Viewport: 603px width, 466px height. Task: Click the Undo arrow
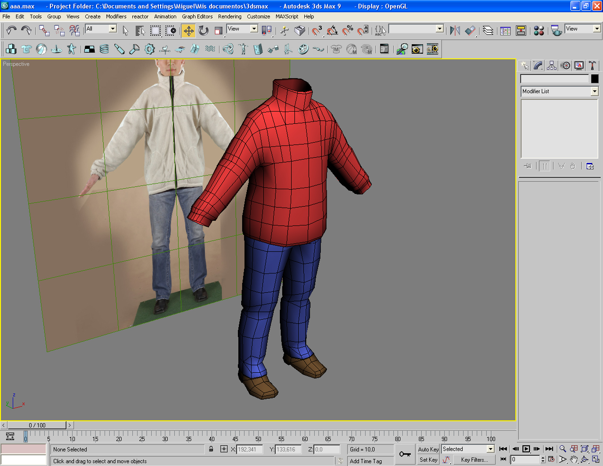pyautogui.click(x=11, y=31)
